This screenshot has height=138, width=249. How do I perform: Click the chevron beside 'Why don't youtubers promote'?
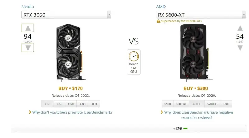tap(30, 112)
